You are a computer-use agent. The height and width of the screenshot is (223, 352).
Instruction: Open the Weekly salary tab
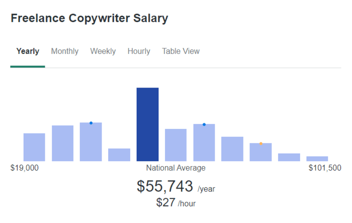click(x=103, y=51)
